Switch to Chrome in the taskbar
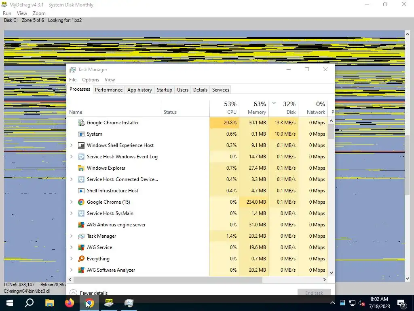This screenshot has width=414, height=311. pyautogui.click(x=89, y=303)
